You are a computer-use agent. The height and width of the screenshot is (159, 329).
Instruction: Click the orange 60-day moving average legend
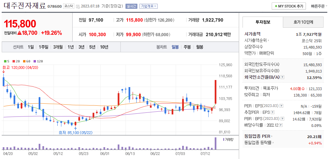(x=27, y=61)
